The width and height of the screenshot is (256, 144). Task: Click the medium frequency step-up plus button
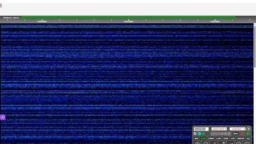click(225, 134)
